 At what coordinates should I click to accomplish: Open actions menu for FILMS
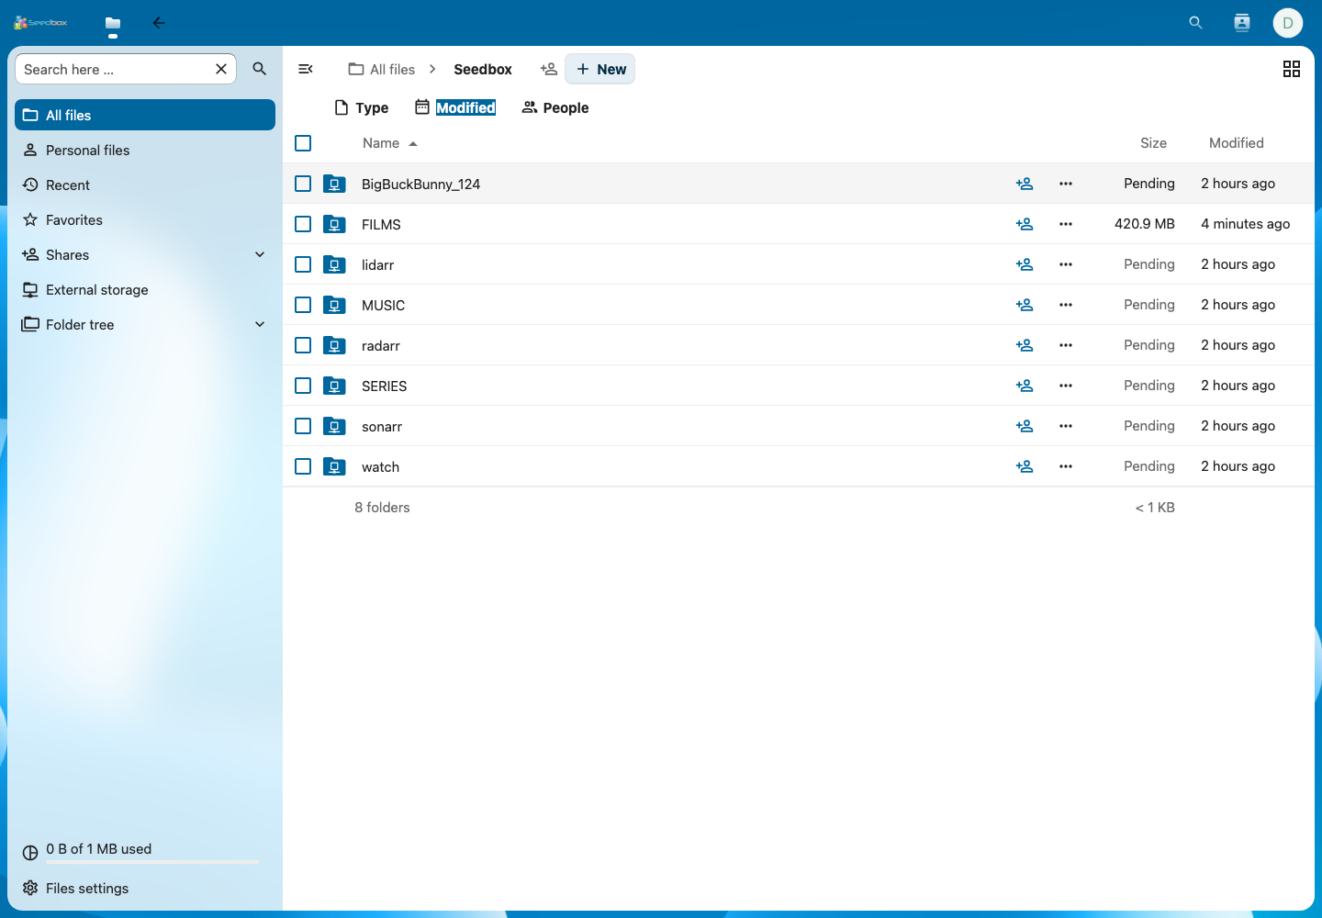pyautogui.click(x=1066, y=224)
